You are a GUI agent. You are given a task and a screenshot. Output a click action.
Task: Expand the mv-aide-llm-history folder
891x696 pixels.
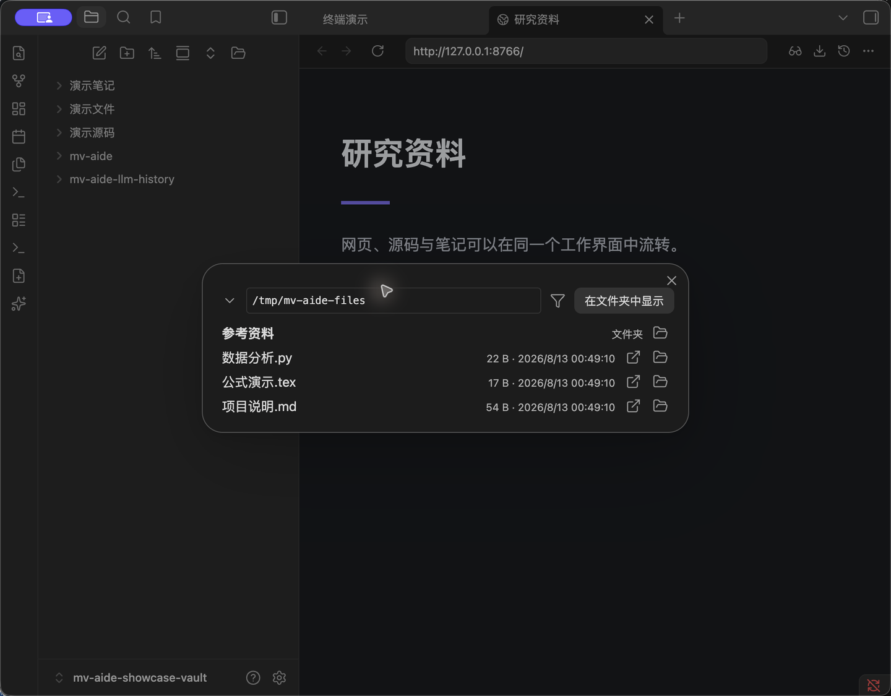click(122, 179)
